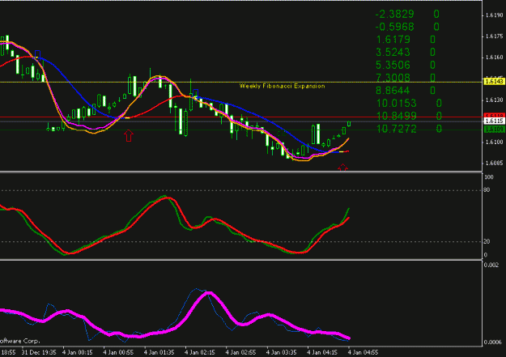
Task: Click the 1.6190 price scale label
Action: pos(494,15)
